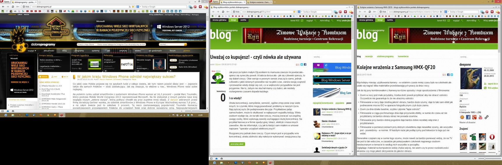Switch to 'Blog użytkowników po...' tab

tap(232, 2)
